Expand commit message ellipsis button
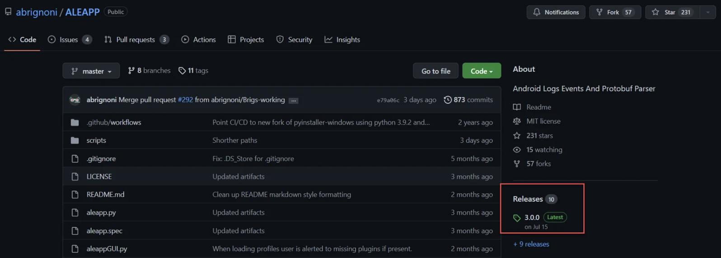The image size is (721, 258). [x=294, y=101]
